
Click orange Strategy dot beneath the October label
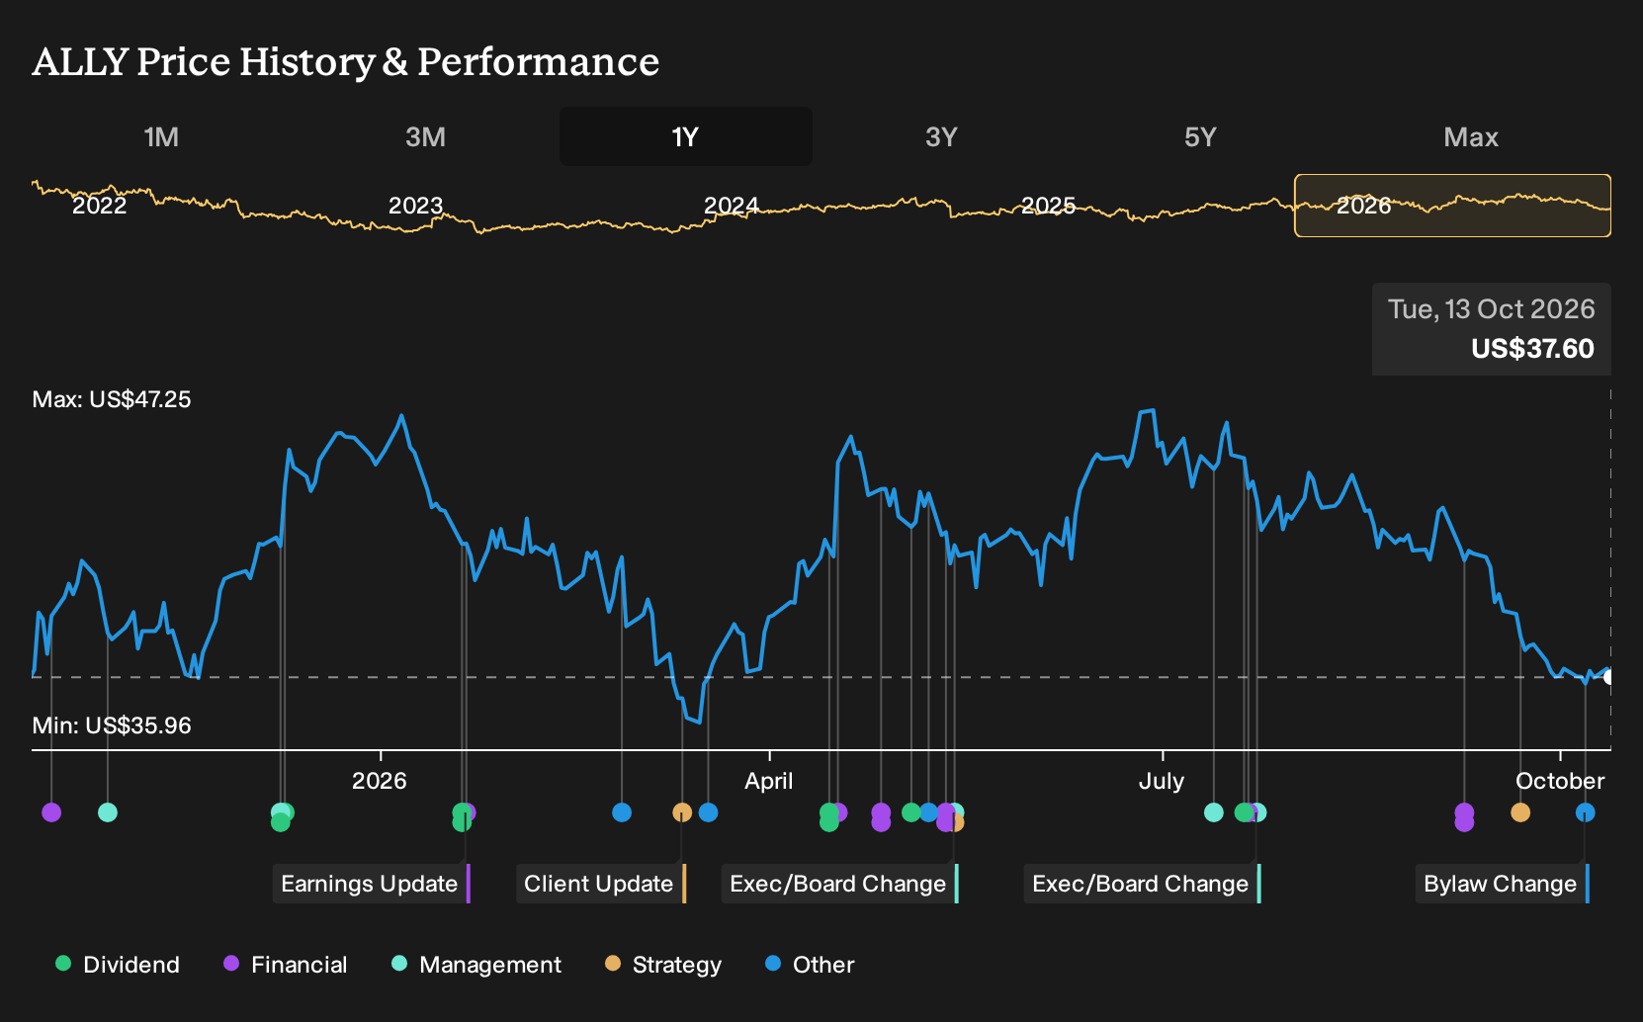point(1520,812)
